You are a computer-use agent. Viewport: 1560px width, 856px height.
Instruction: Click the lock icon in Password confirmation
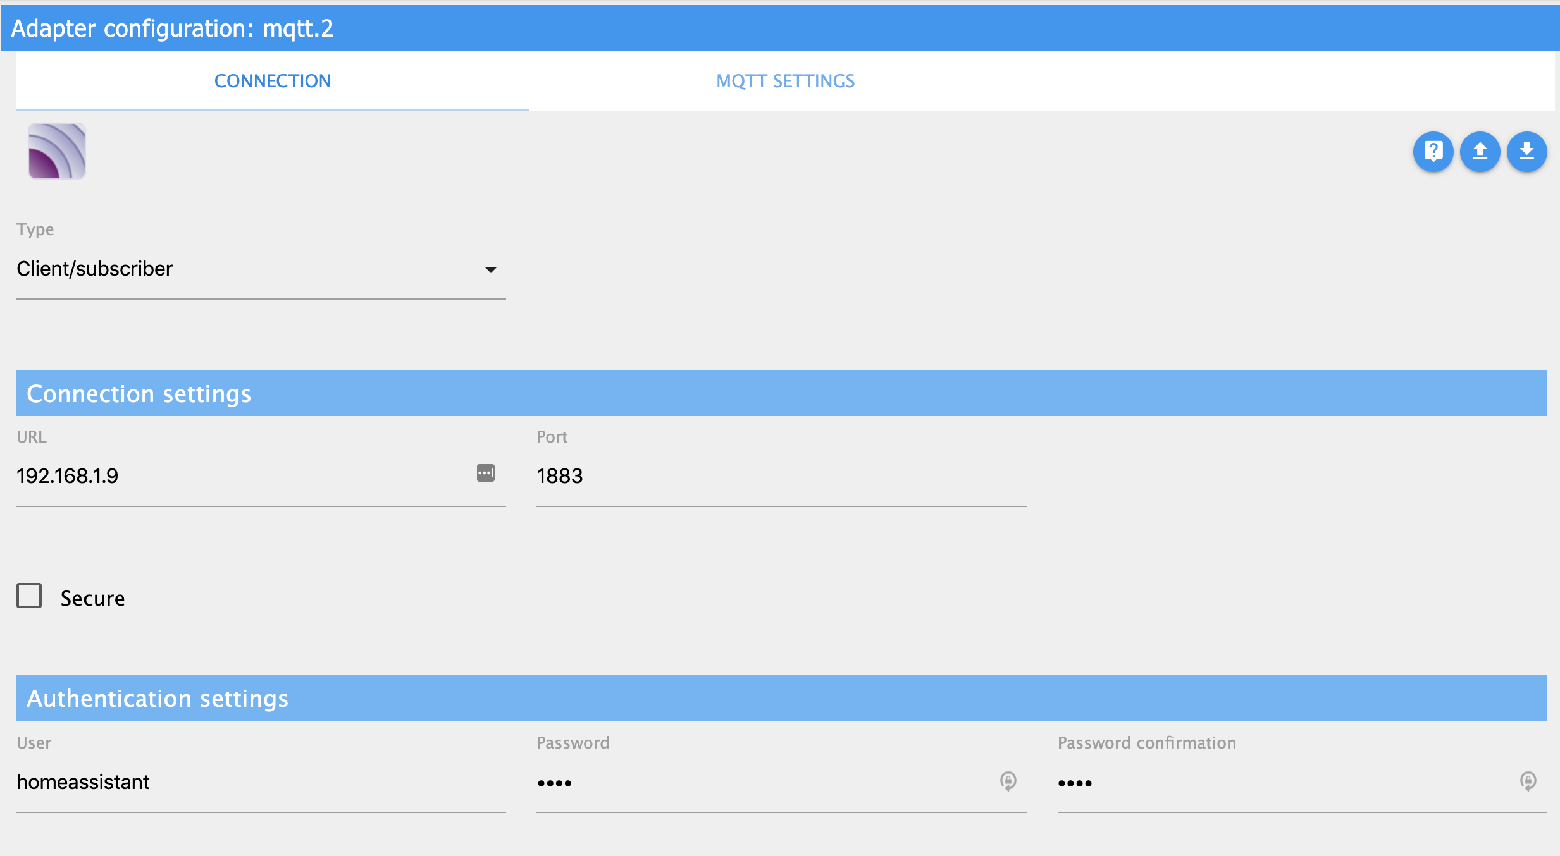(x=1528, y=781)
